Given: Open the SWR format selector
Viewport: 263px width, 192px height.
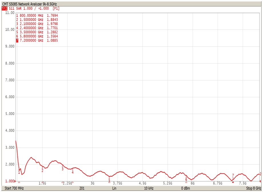Looking at the screenshot, I should [x=19, y=9].
